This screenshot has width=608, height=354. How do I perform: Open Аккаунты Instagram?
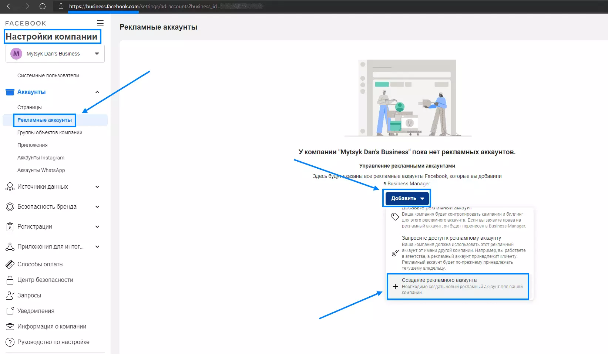(41, 158)
